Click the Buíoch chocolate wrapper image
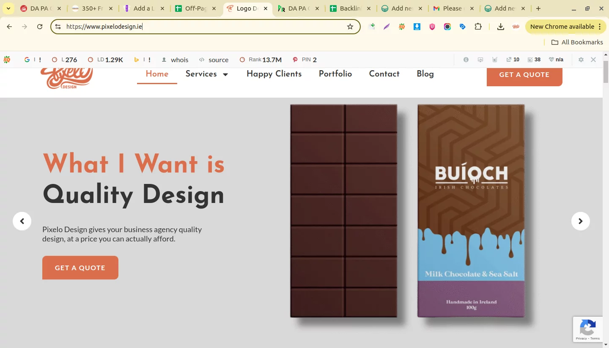Viewport: 609px width, 348px height. (x=471, y=211)
